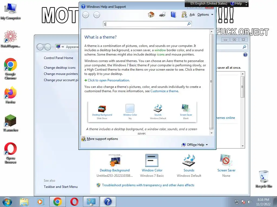Click themes list scroll up arrow in Personalization

pyautogui.click(x=243, y=74)
